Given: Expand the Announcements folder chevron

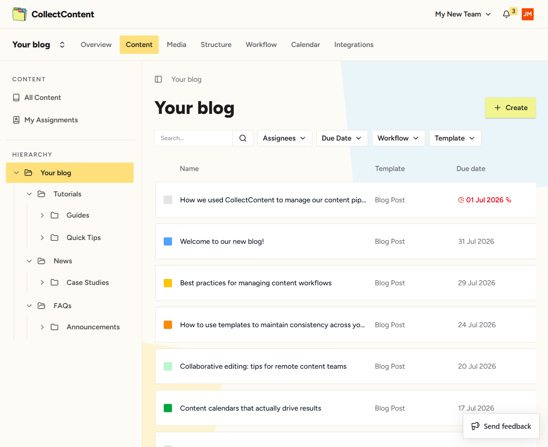Looking at the screenshot, I should tap(42, 327).
